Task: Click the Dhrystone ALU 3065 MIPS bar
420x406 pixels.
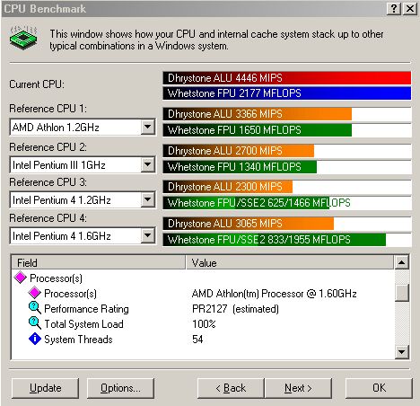Action: pyautogui.click(x=249, y=224)
